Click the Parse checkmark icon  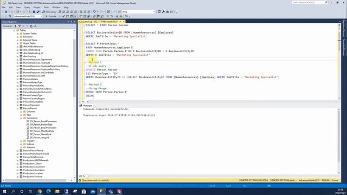click(63, 16)
